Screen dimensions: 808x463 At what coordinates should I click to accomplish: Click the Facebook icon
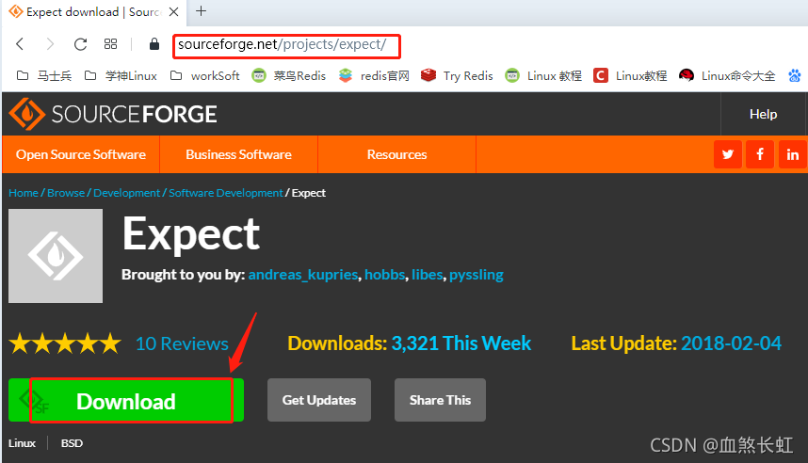(760, 154)
